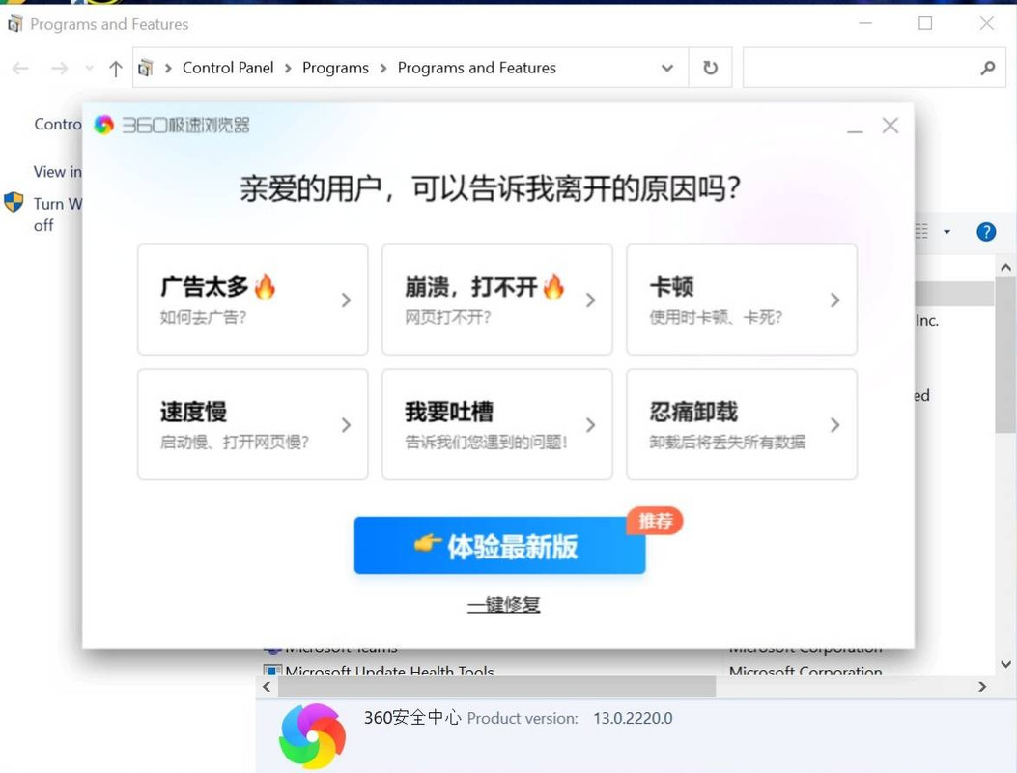Open the view options dropdown arrow

[x=946, y=232]
